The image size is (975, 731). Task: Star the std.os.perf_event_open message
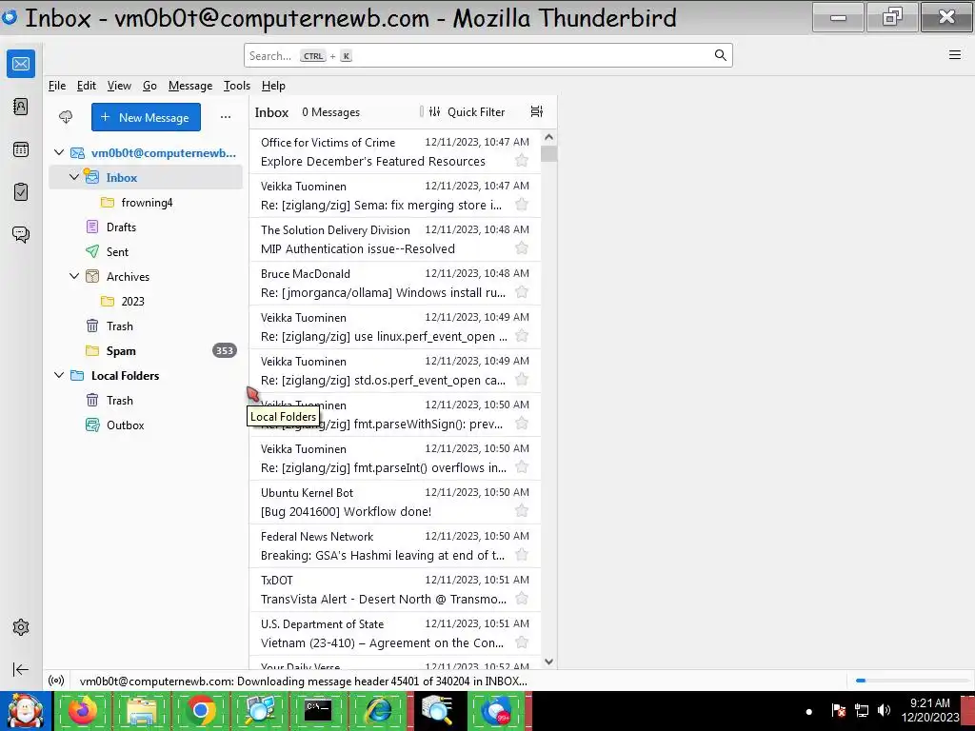(x=522, y=380)
